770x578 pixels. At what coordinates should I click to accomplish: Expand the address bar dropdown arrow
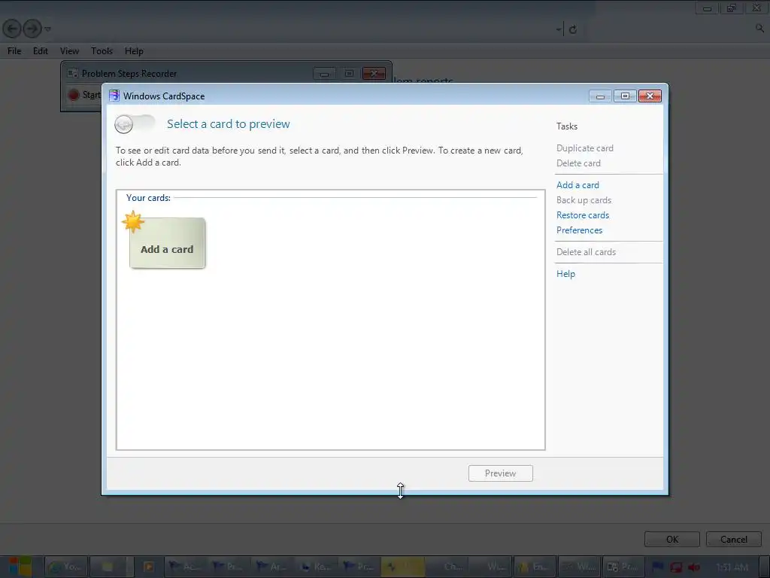point(559,29)
